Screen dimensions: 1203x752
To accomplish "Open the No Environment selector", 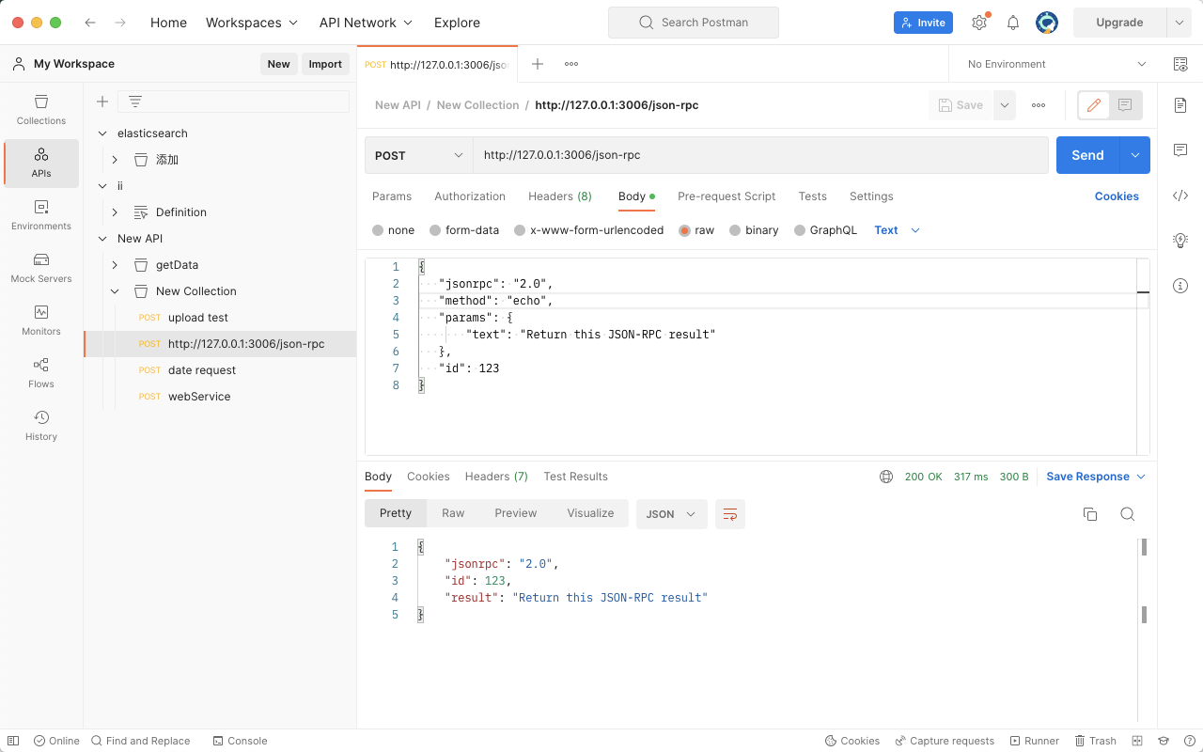I will pyautogui.click(x=1056, y=64).
